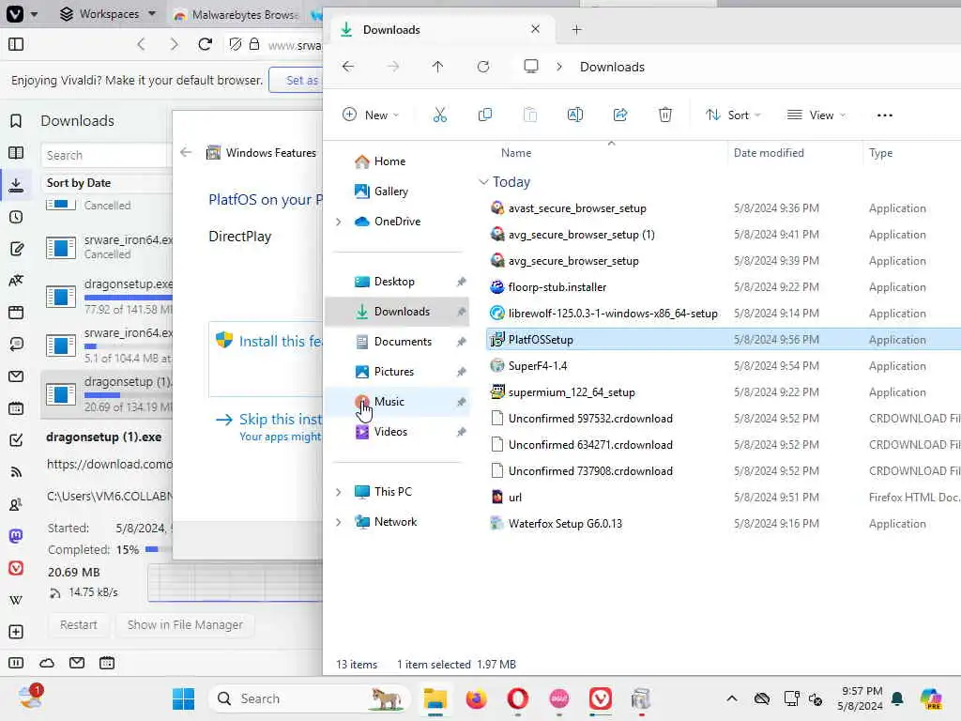Click taskbar Search box
Image resolution: width=961 pixels, height=721 pixels.
310,698
